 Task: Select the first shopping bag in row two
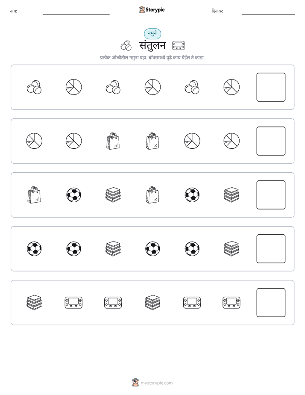click(x=113, y=141)
